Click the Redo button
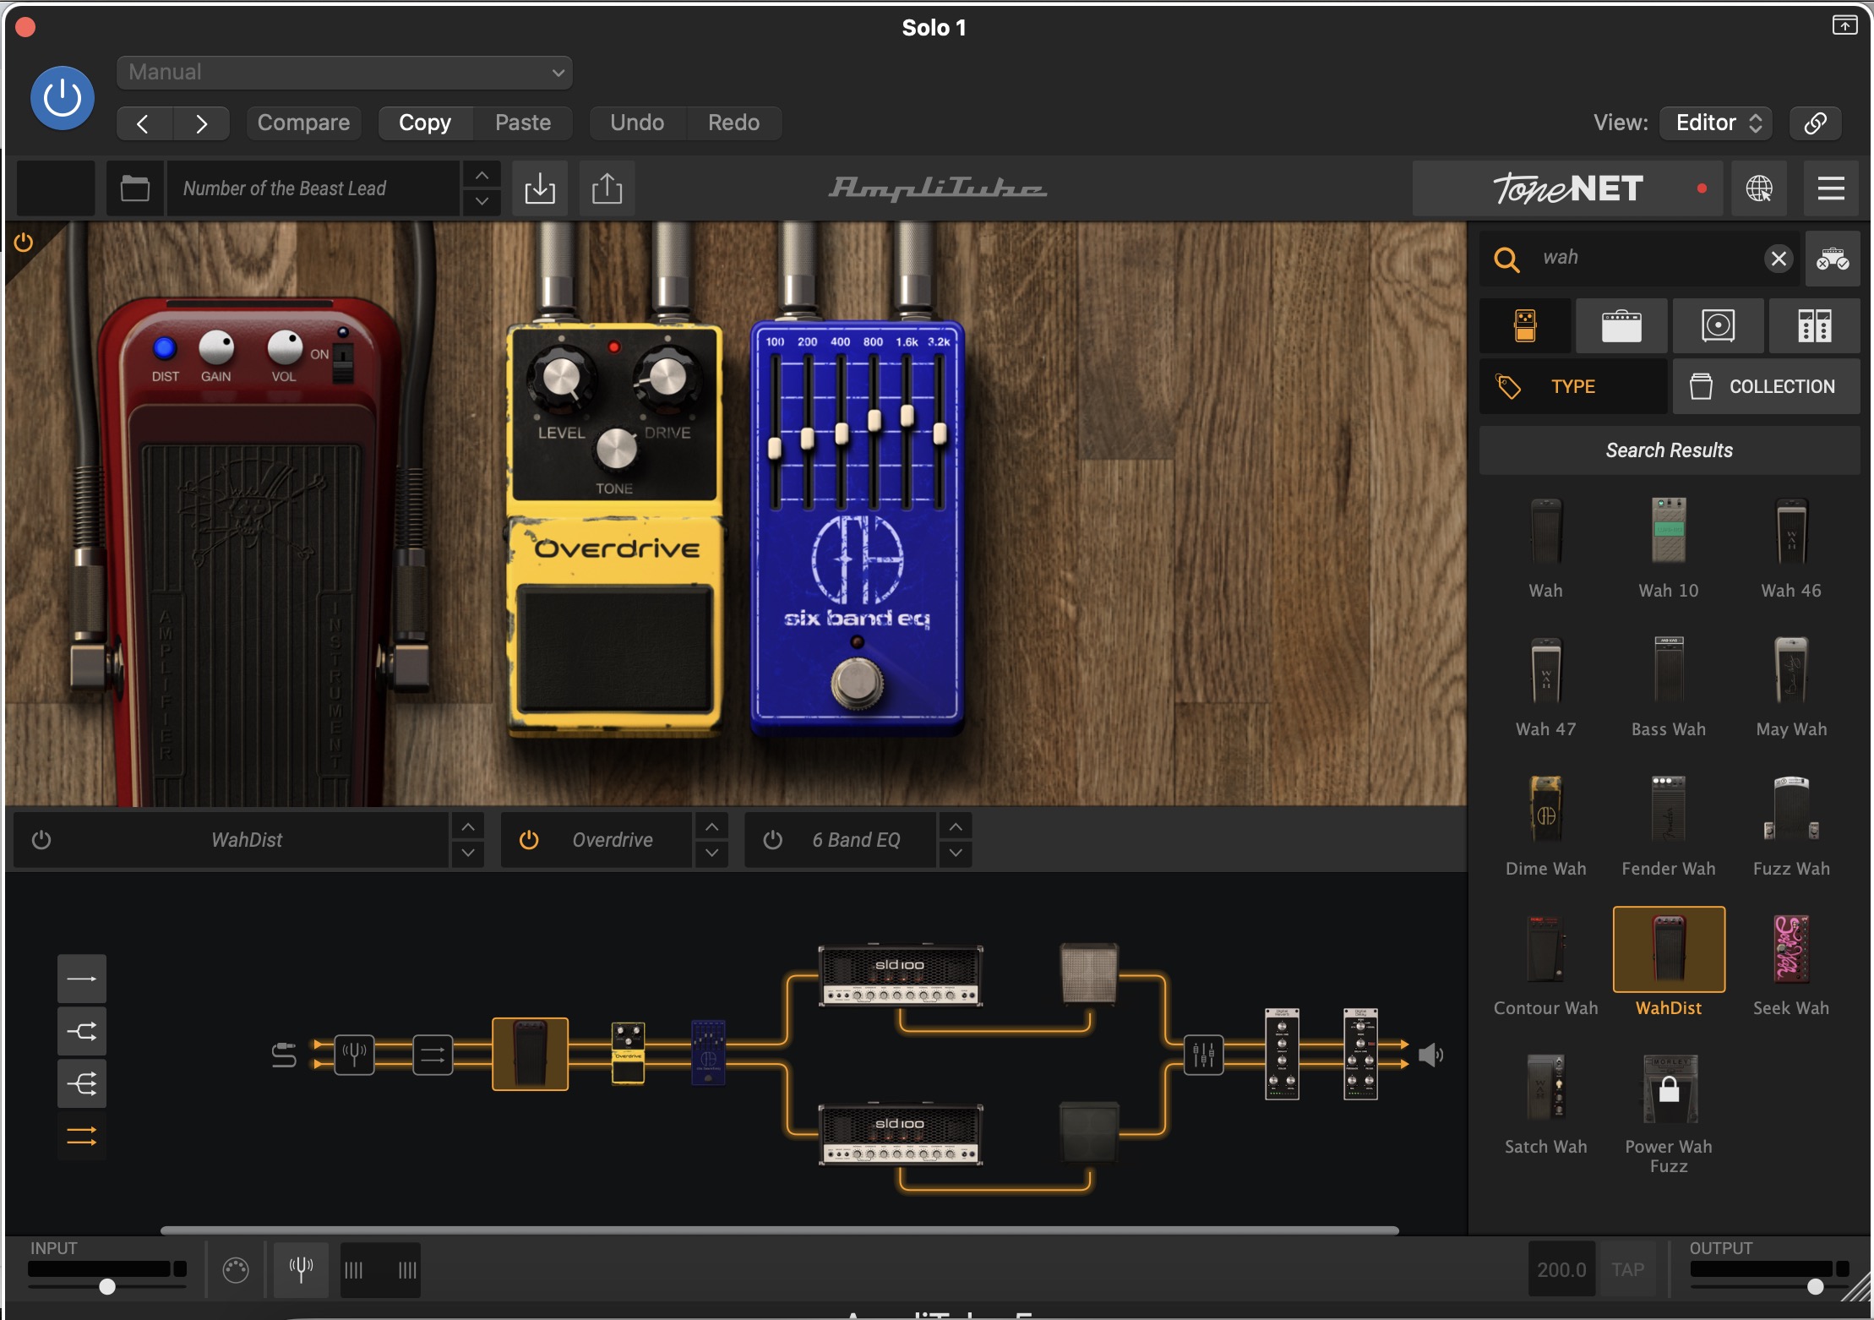This screenshot has width=1874, height=1320. coord(733,123)
